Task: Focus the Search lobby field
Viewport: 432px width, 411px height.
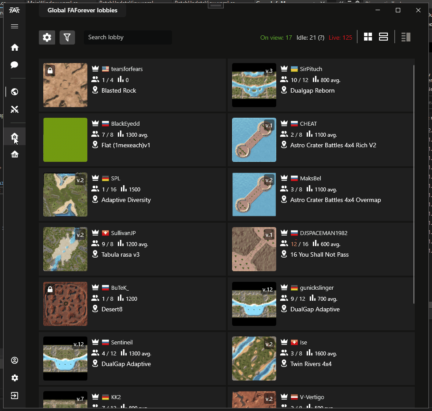Action: (128, 37)
